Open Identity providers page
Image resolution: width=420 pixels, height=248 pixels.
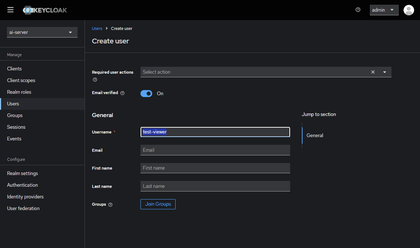click(x=42, y=197)
